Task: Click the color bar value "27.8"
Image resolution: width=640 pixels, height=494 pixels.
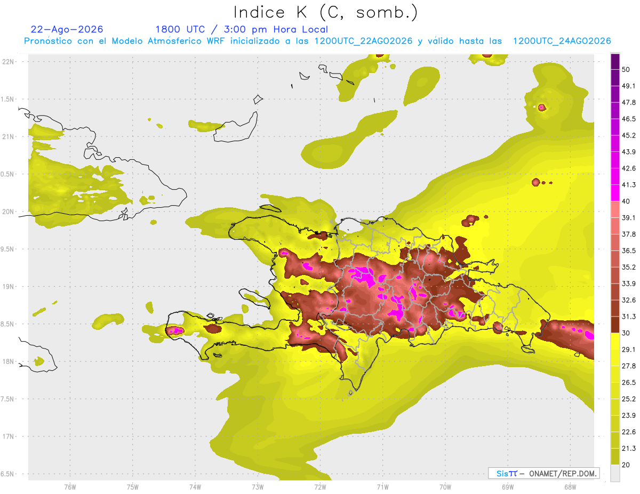Action: point(628,366)
